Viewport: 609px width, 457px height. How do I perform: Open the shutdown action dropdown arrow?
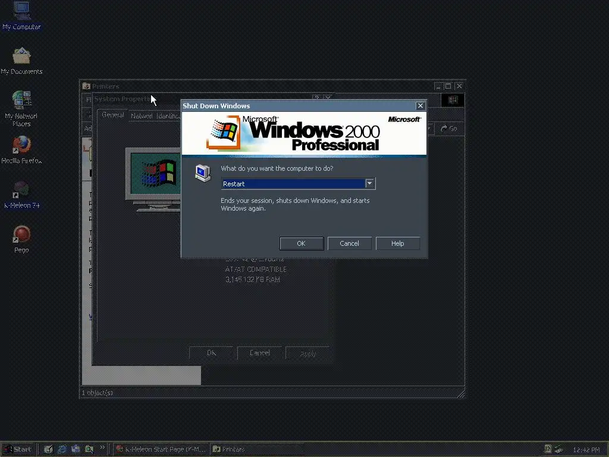click(370, 183)
